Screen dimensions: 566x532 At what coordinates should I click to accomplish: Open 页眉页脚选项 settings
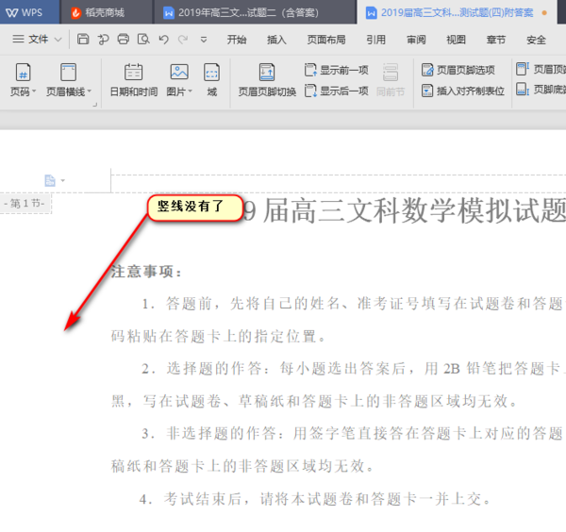[x=458, y=70]
